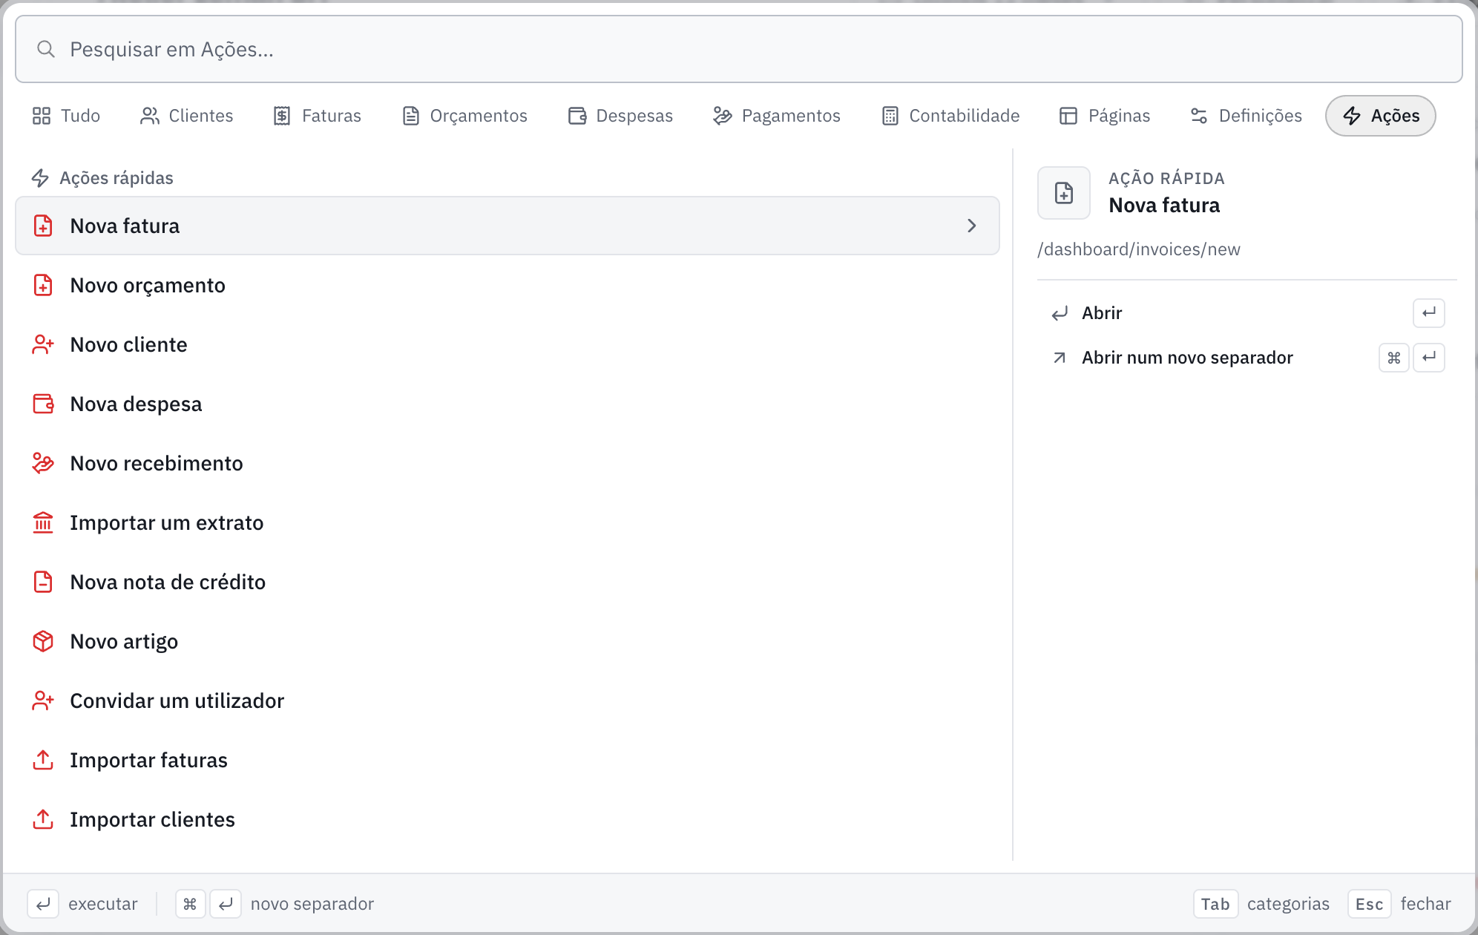Switch to the Definições tab
The width and height of the screenshot is (1478, 935).
tap(1246, 116)
